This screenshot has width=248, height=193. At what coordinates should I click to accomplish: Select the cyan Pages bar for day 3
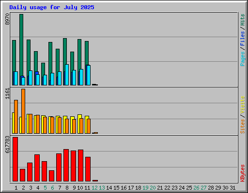pyautogui.click(x=31, y=78)
